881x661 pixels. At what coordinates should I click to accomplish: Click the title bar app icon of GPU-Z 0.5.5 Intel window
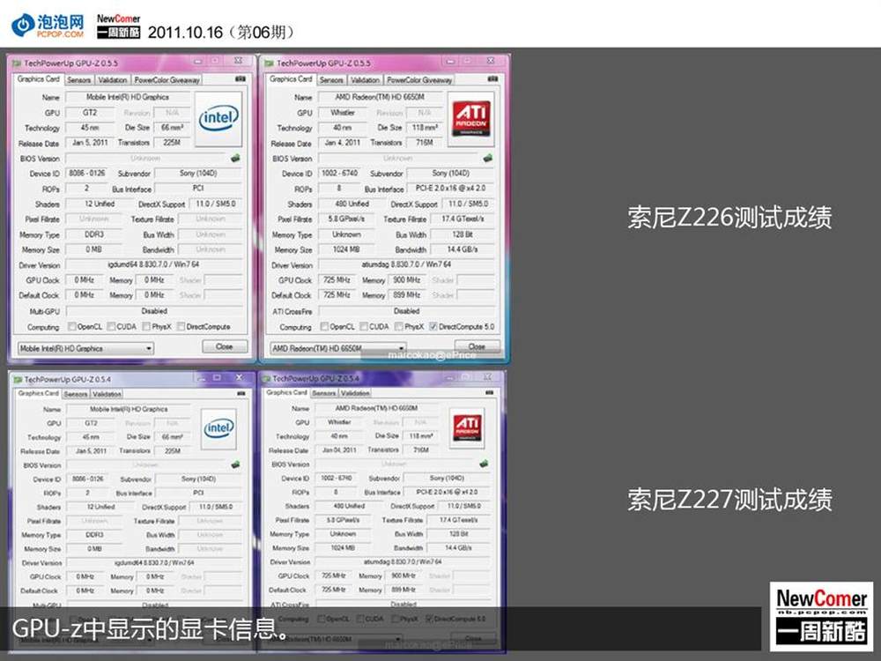(16, 63)
